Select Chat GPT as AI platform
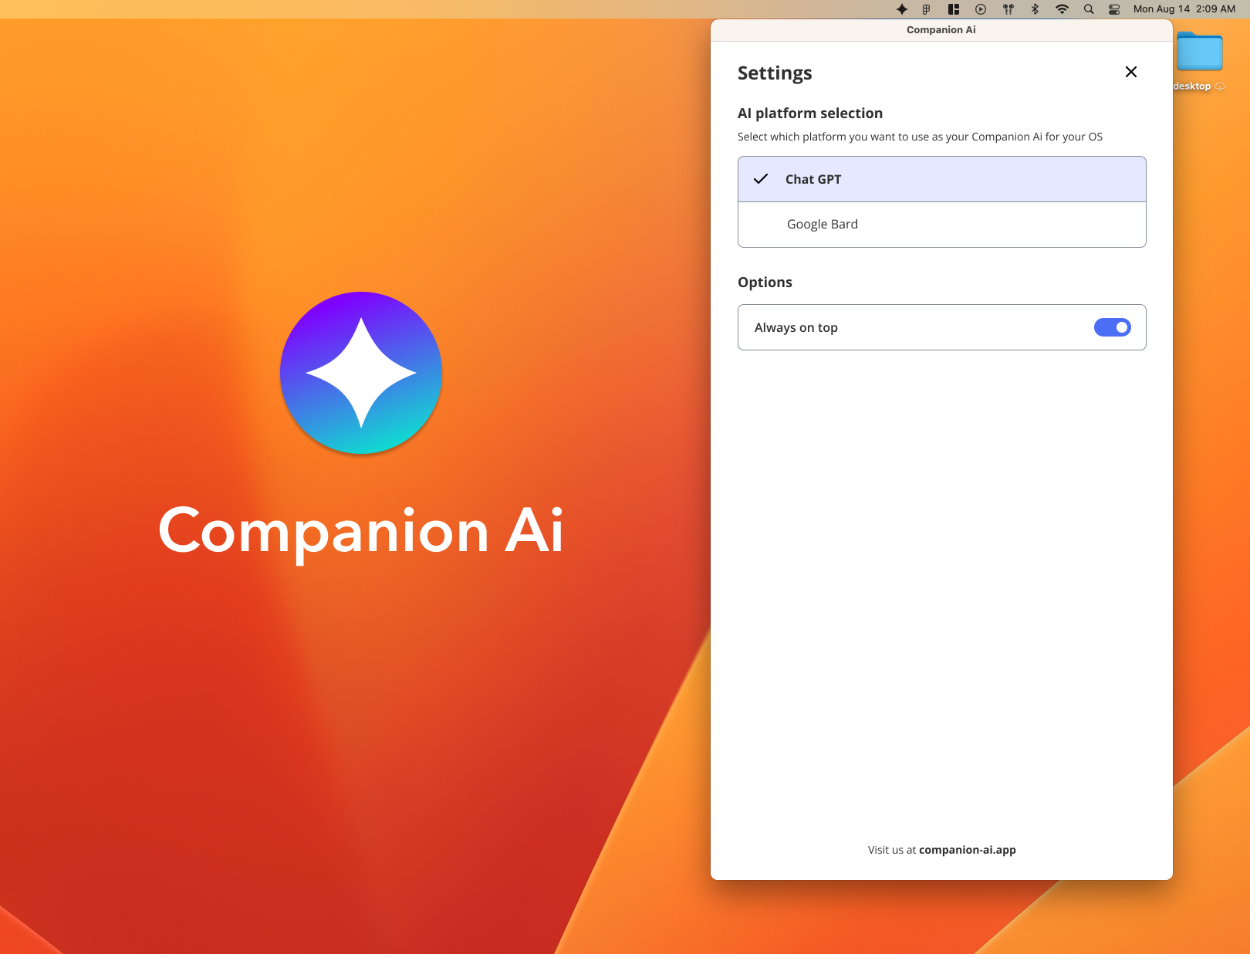This screenshot has width=1250, height=954. pyautogui.click(x=942, y=179)
